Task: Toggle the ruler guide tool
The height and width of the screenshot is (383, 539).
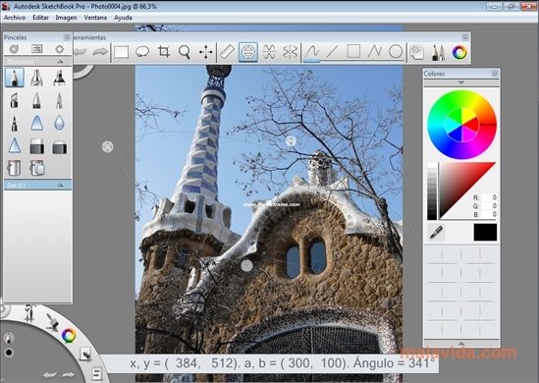Action: pos(227,52)
